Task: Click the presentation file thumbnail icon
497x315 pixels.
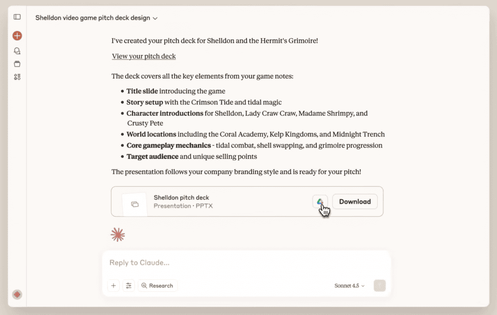Action: click(134, 204)
